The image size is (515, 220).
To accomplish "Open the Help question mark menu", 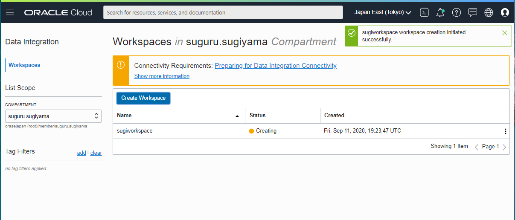I will [x=457, y=12].
